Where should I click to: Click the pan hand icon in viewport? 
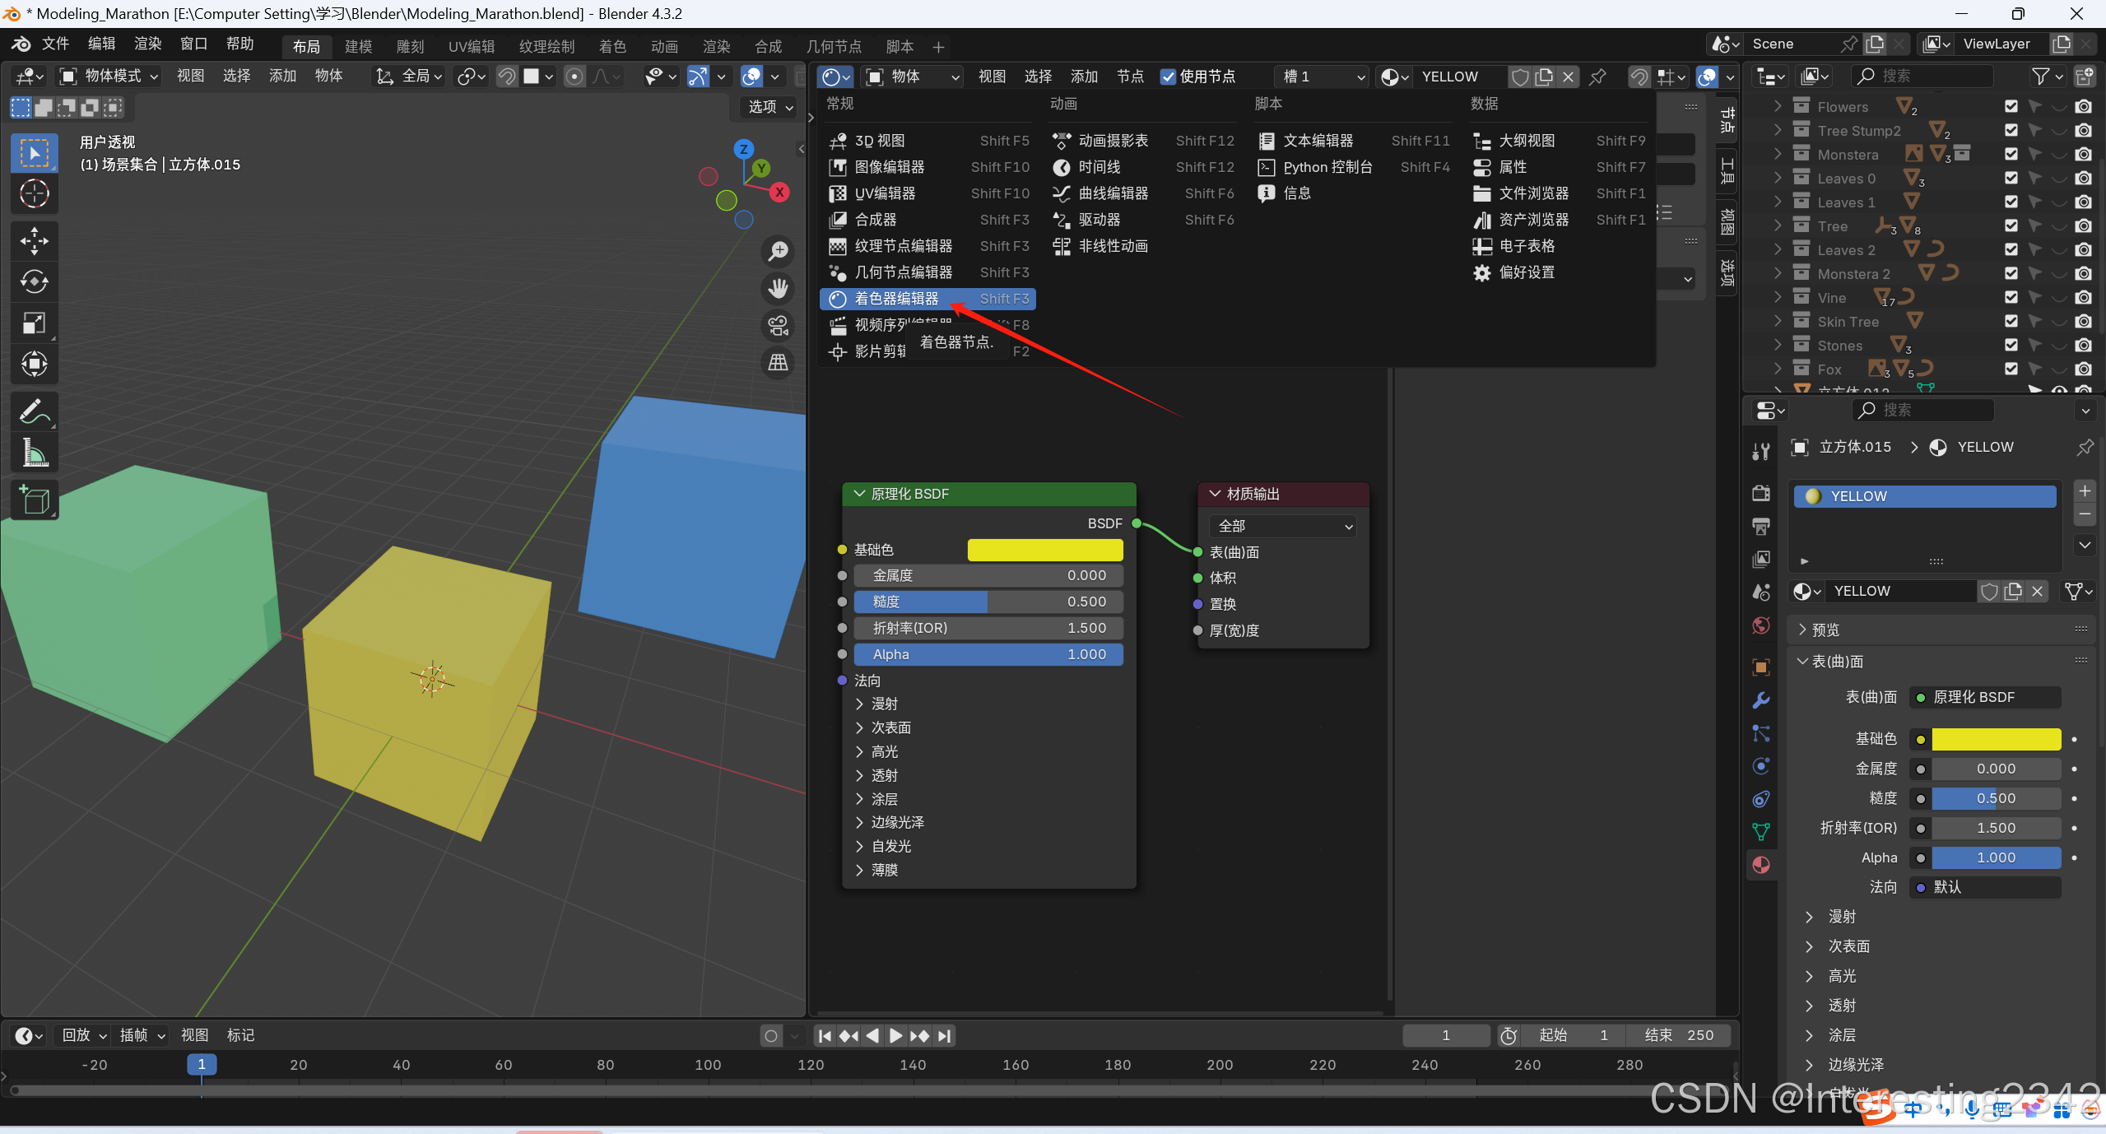pyautogui.click(x=778, y=287)
